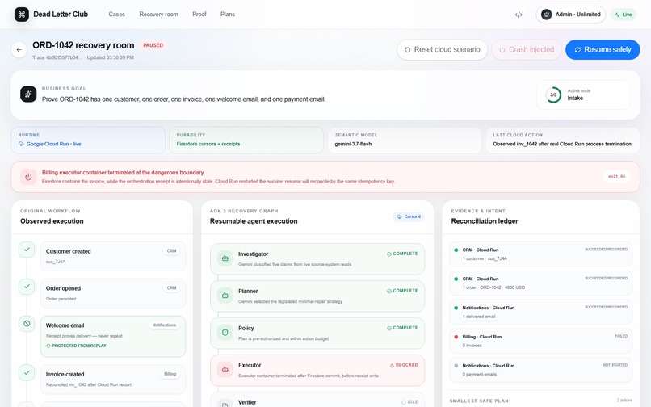Select the Billing · Cloud Run FAILED entry
The image size is (651, 407).
[540, 341]
